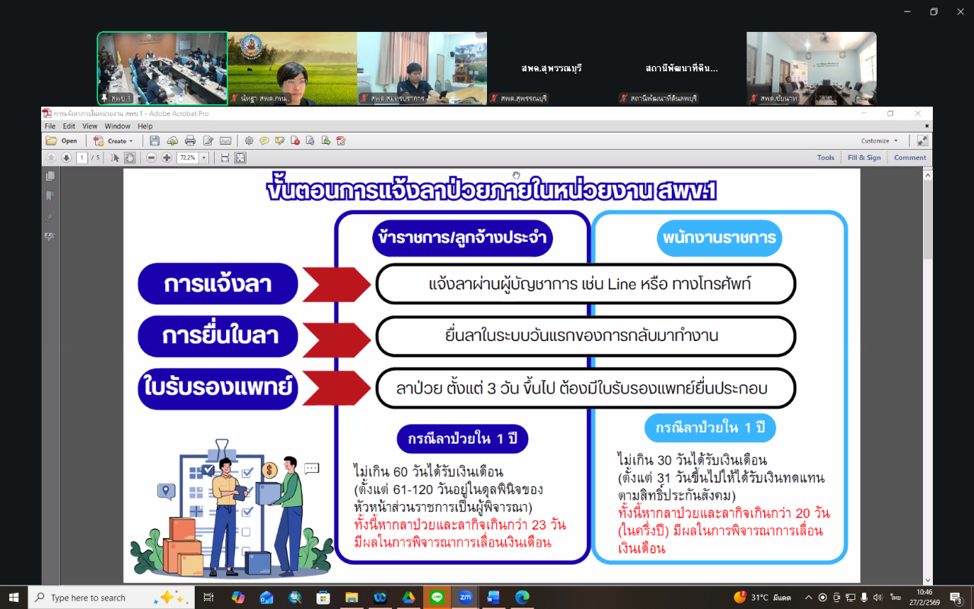
Task: Open the email attachment icon
Action: 224,140
